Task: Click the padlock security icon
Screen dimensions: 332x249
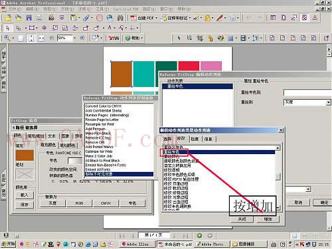Action: (x=207, y=18)
